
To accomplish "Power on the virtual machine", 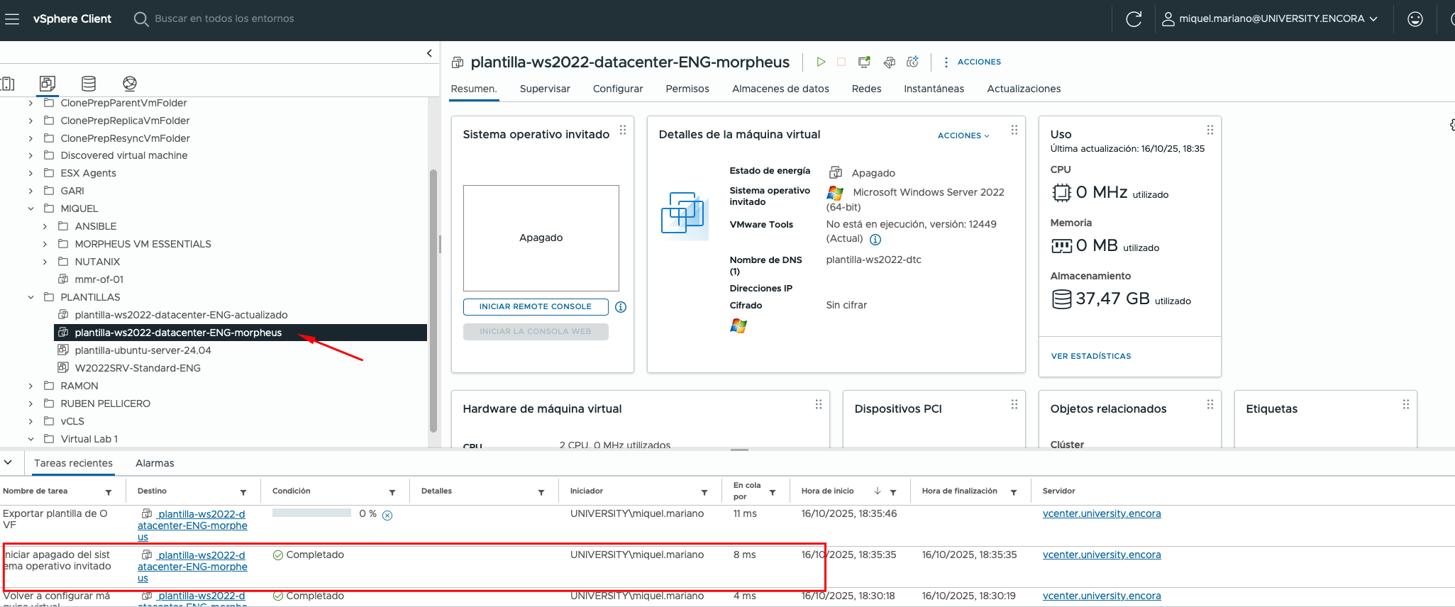I will (x=821, y=62).
